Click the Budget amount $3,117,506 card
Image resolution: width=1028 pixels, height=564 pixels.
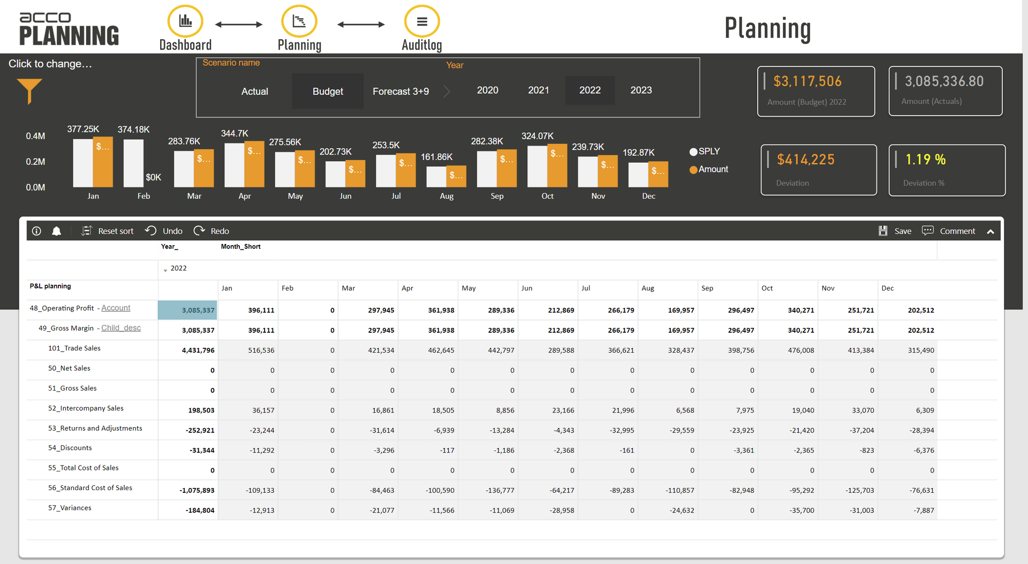(816, 92)
